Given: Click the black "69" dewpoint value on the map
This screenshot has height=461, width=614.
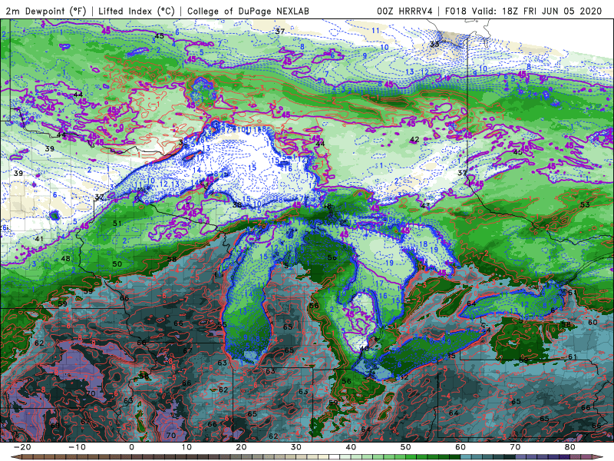Looking at the screenshot, I should click(x=55, y=426).
